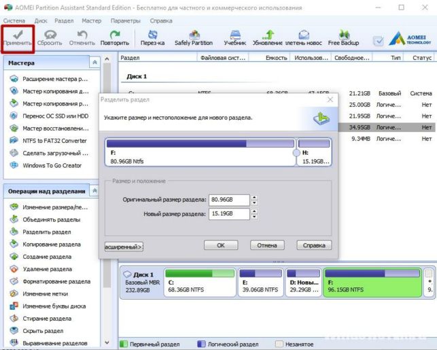
Task: Select E: 39.06GB NTFS partition block
Action: coord(260,282)
